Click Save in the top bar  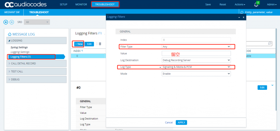[x=208, y=4]
